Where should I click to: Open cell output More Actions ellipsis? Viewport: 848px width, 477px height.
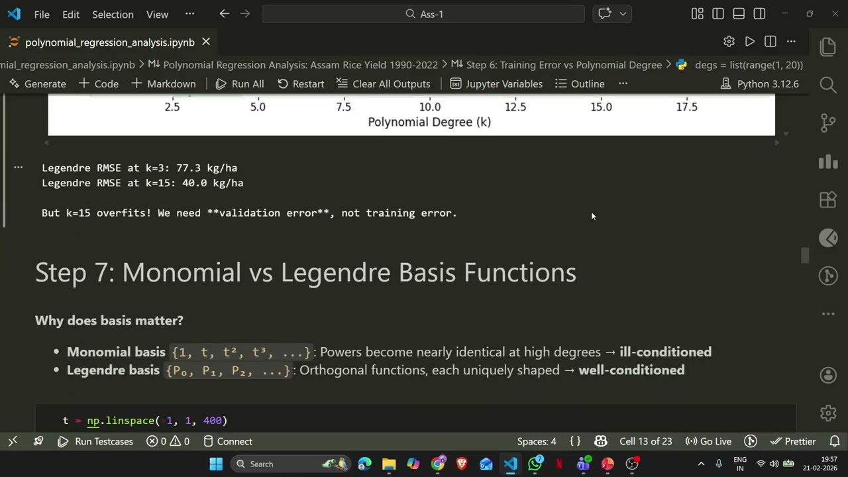(19, 167)
